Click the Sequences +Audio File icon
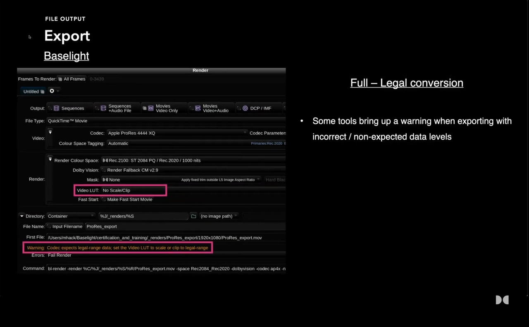This screenshot has width=529, height=327. click(x=103, y=108)
